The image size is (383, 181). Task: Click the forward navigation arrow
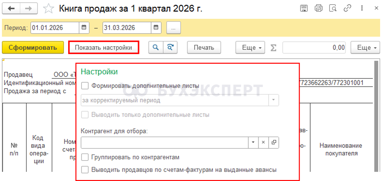[x=29, y=9]
